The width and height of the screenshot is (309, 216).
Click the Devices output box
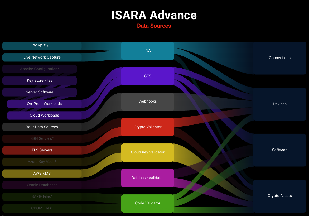280,104
